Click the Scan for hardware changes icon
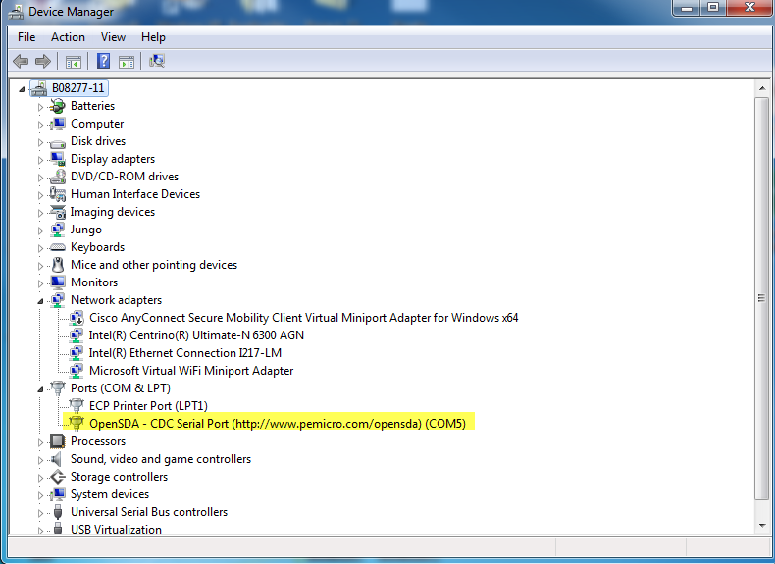This screenshot has height=564, width=775. point(157,61)
